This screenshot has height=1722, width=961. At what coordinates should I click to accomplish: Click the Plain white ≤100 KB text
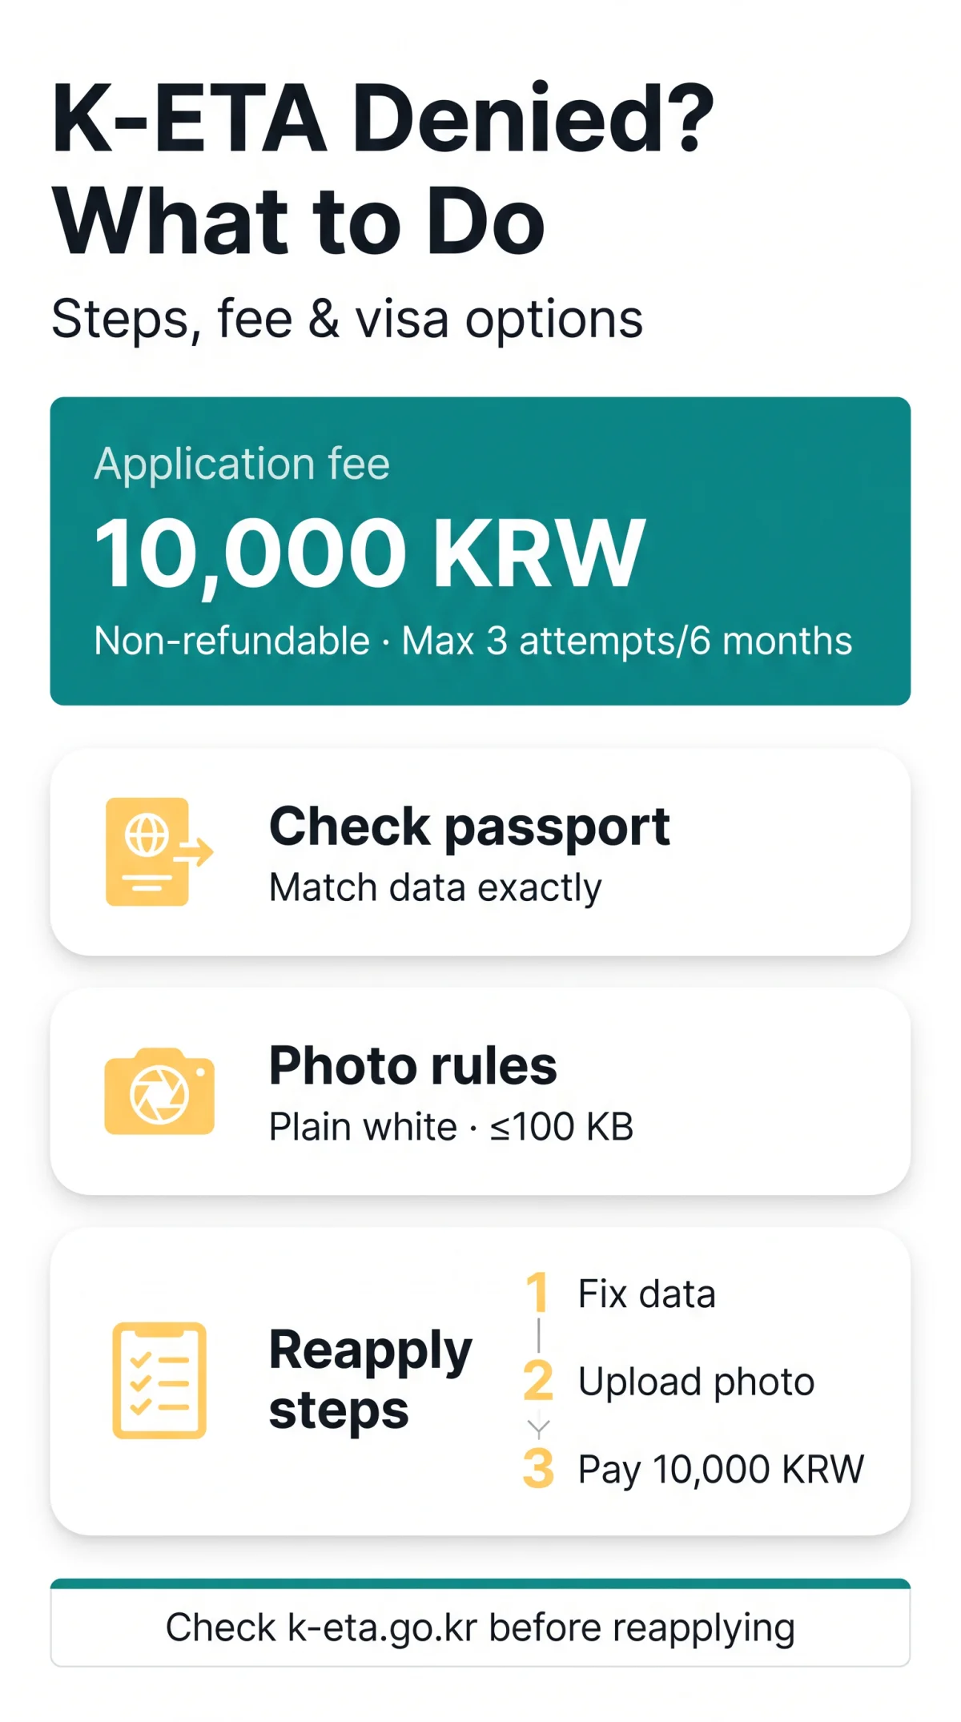tap(451, 1126)
